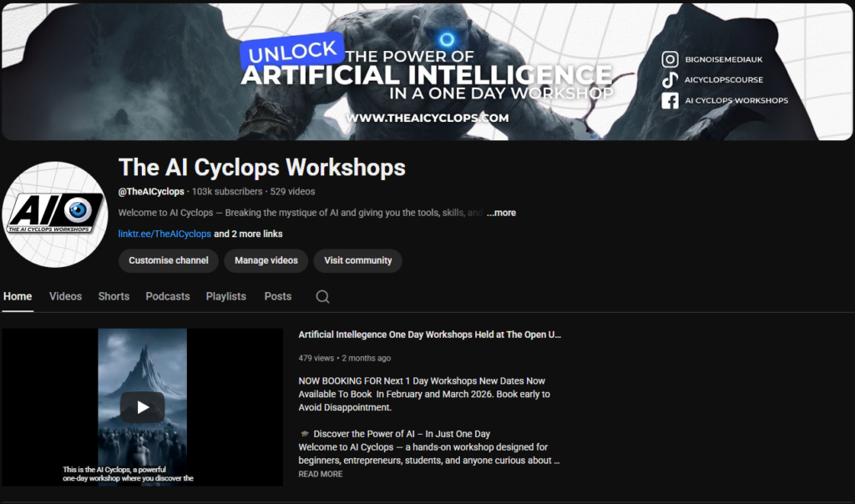855x504 pixels.
Task: Click the Facebook icon in the banner
Action: [670, 100]
